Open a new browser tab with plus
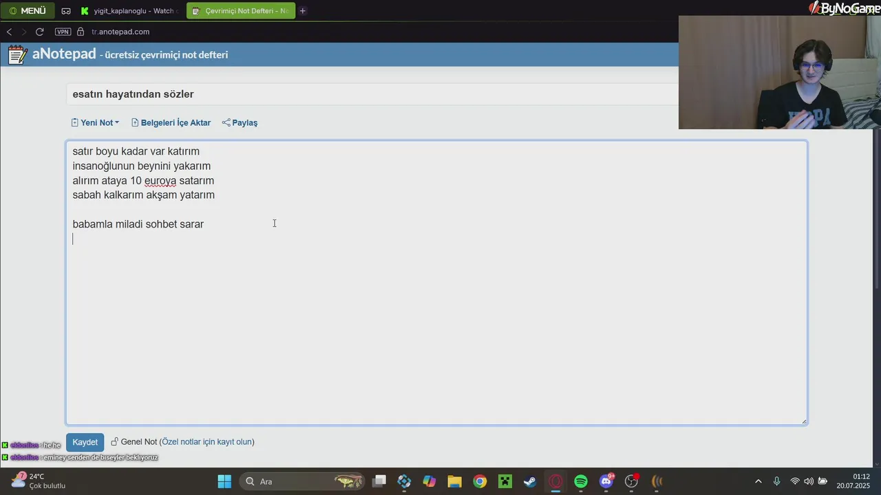Screen dimensions: 881x495 coord(302,11)
